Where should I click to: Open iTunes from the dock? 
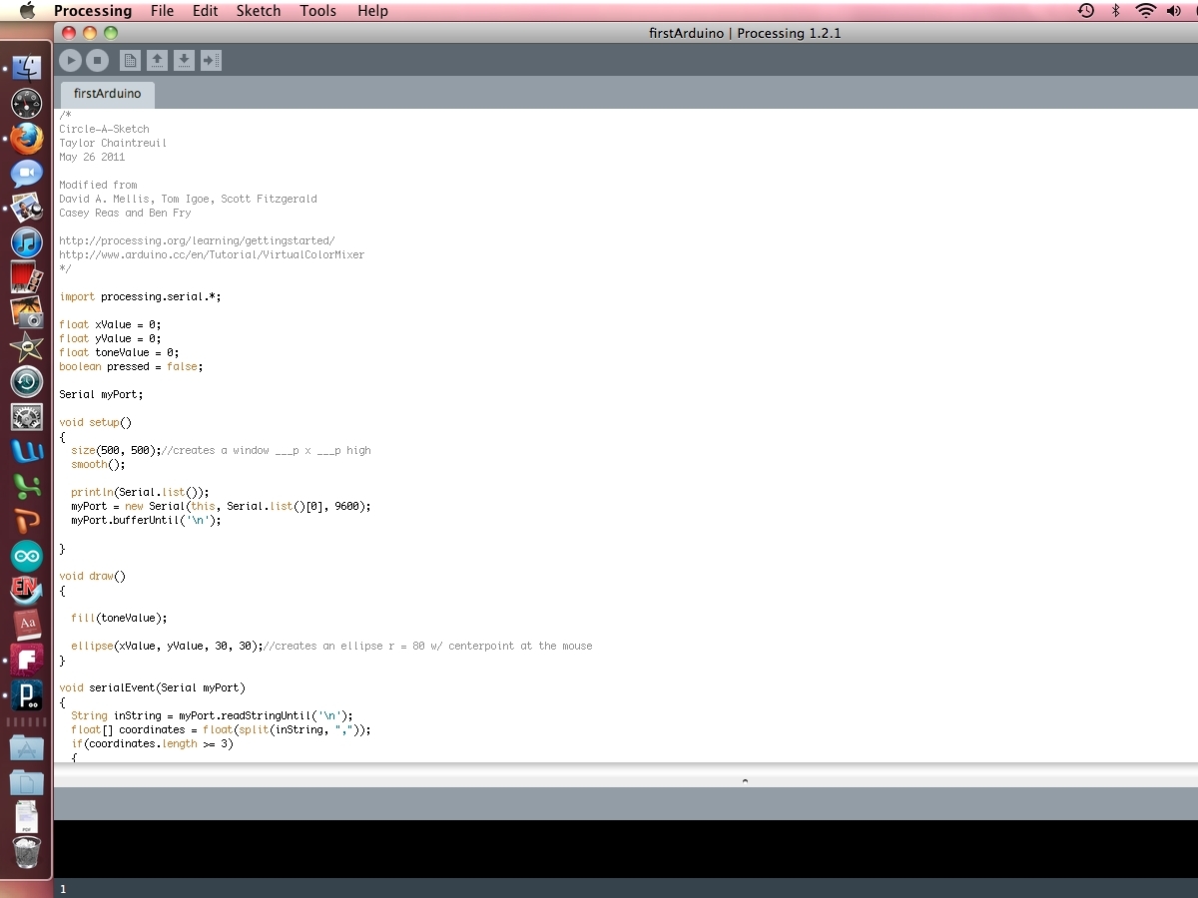tap(27, 241)
